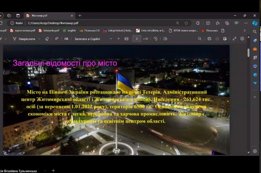This screenshot has width=261, height=173.
Task: Toggle fit to width page view
Action: pyautogui.click(x=127, y=39)
